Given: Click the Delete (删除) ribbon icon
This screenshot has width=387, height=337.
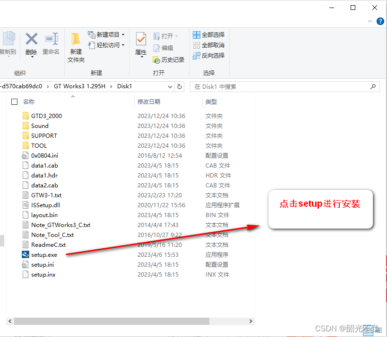Looking at the screenshot, I should click(x=31, y=39).
